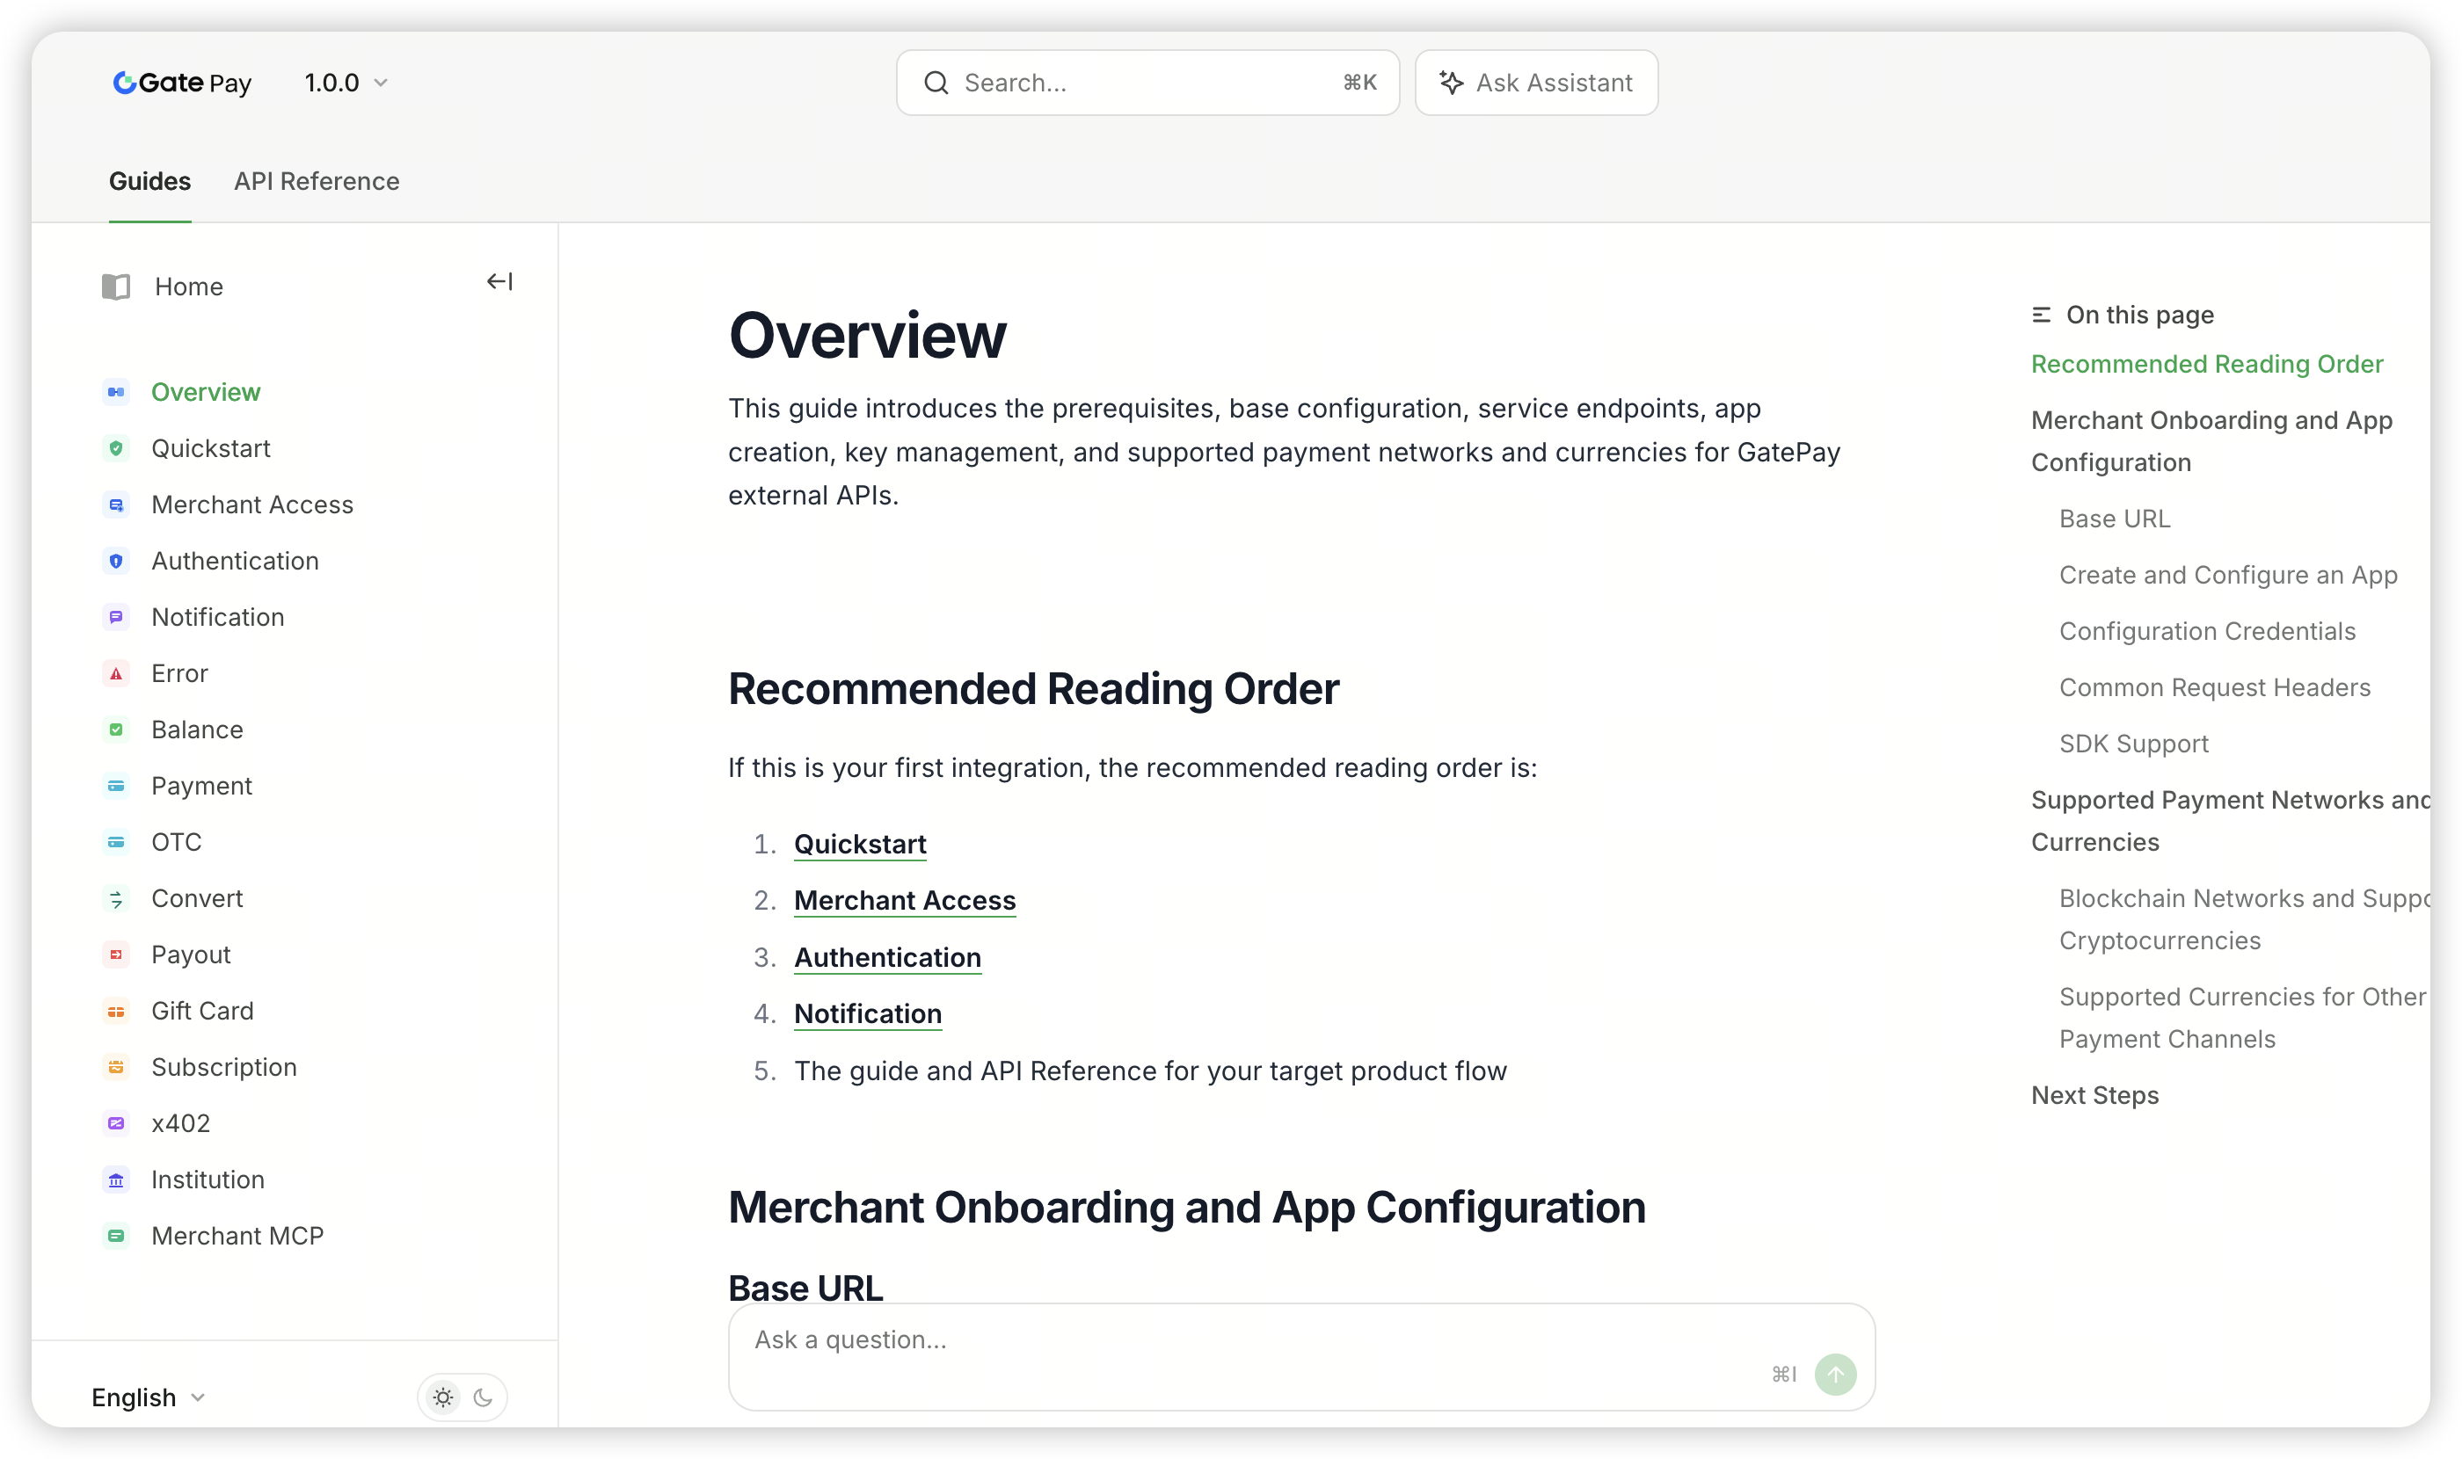Click the Search docs field

click(x=1147, y=83)
